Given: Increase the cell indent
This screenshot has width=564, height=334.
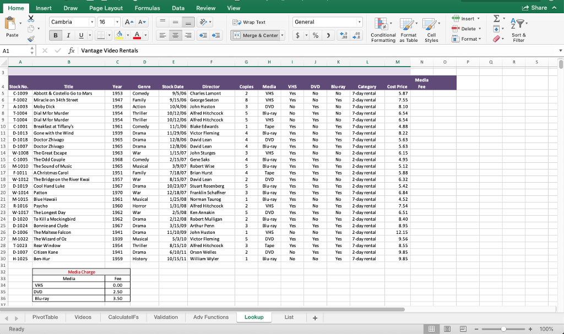Looking at the screenshot, I should click(x=216, y=35).
